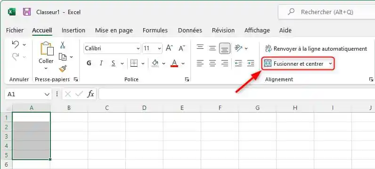
Task: Switch to the Données tab
Action: click(190, 30)
